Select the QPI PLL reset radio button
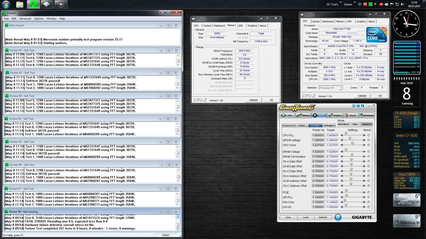The image size is (426, 239). 369,197
